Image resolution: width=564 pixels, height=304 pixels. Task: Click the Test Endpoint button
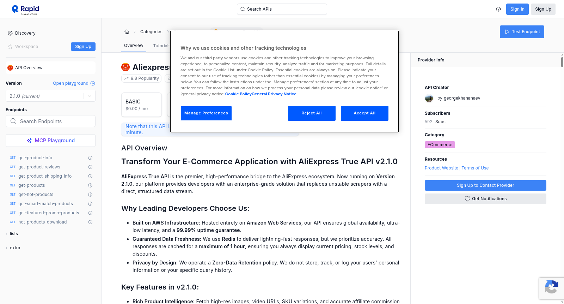point(522,32)
